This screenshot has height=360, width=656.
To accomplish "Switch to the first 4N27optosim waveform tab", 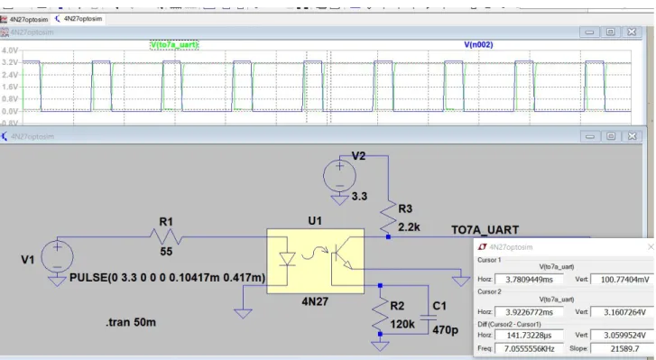I will point(24,19).
